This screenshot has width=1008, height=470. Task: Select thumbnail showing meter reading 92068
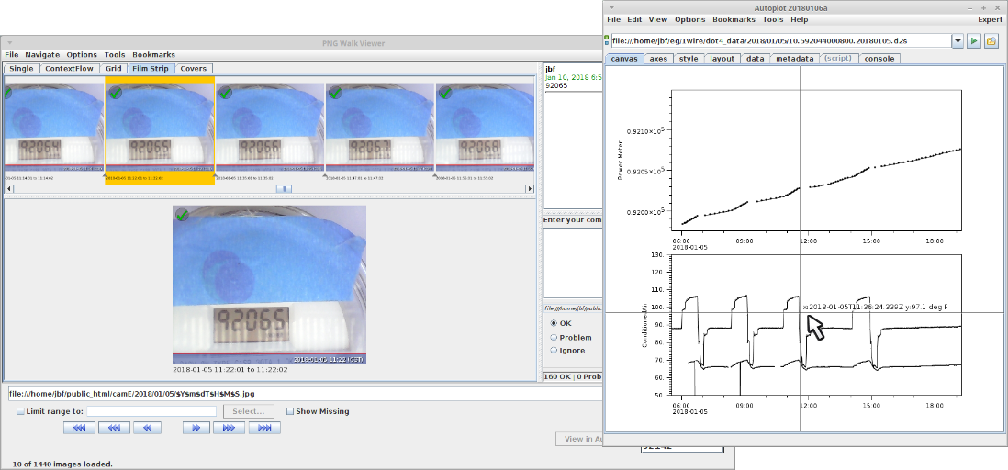click(485, 127)
